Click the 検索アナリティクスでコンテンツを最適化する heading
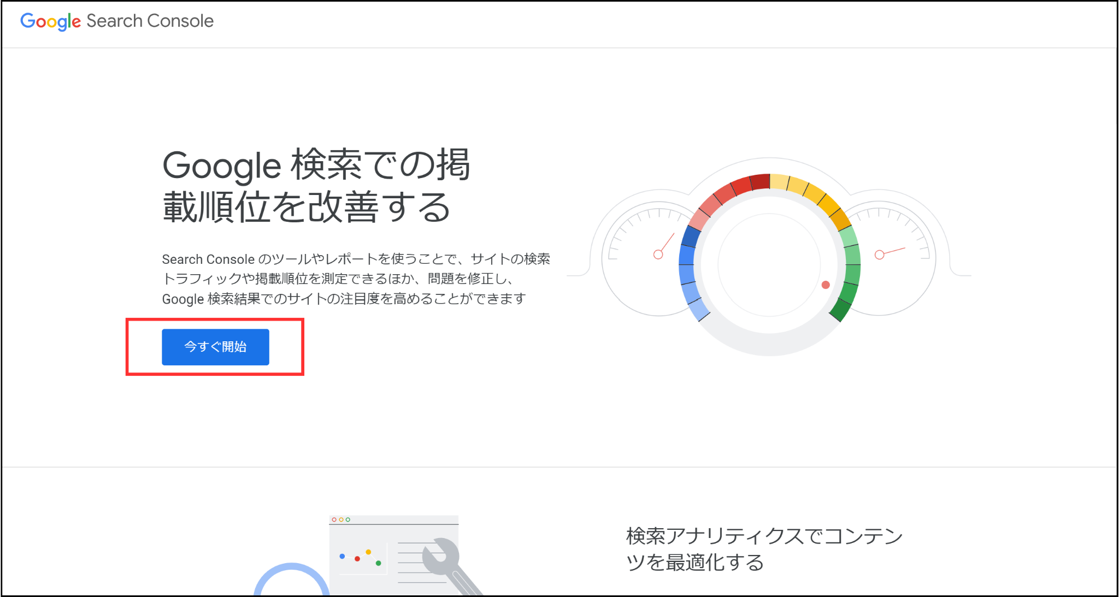The width and height of the screenshot is (1119, 597). point(764,549)
